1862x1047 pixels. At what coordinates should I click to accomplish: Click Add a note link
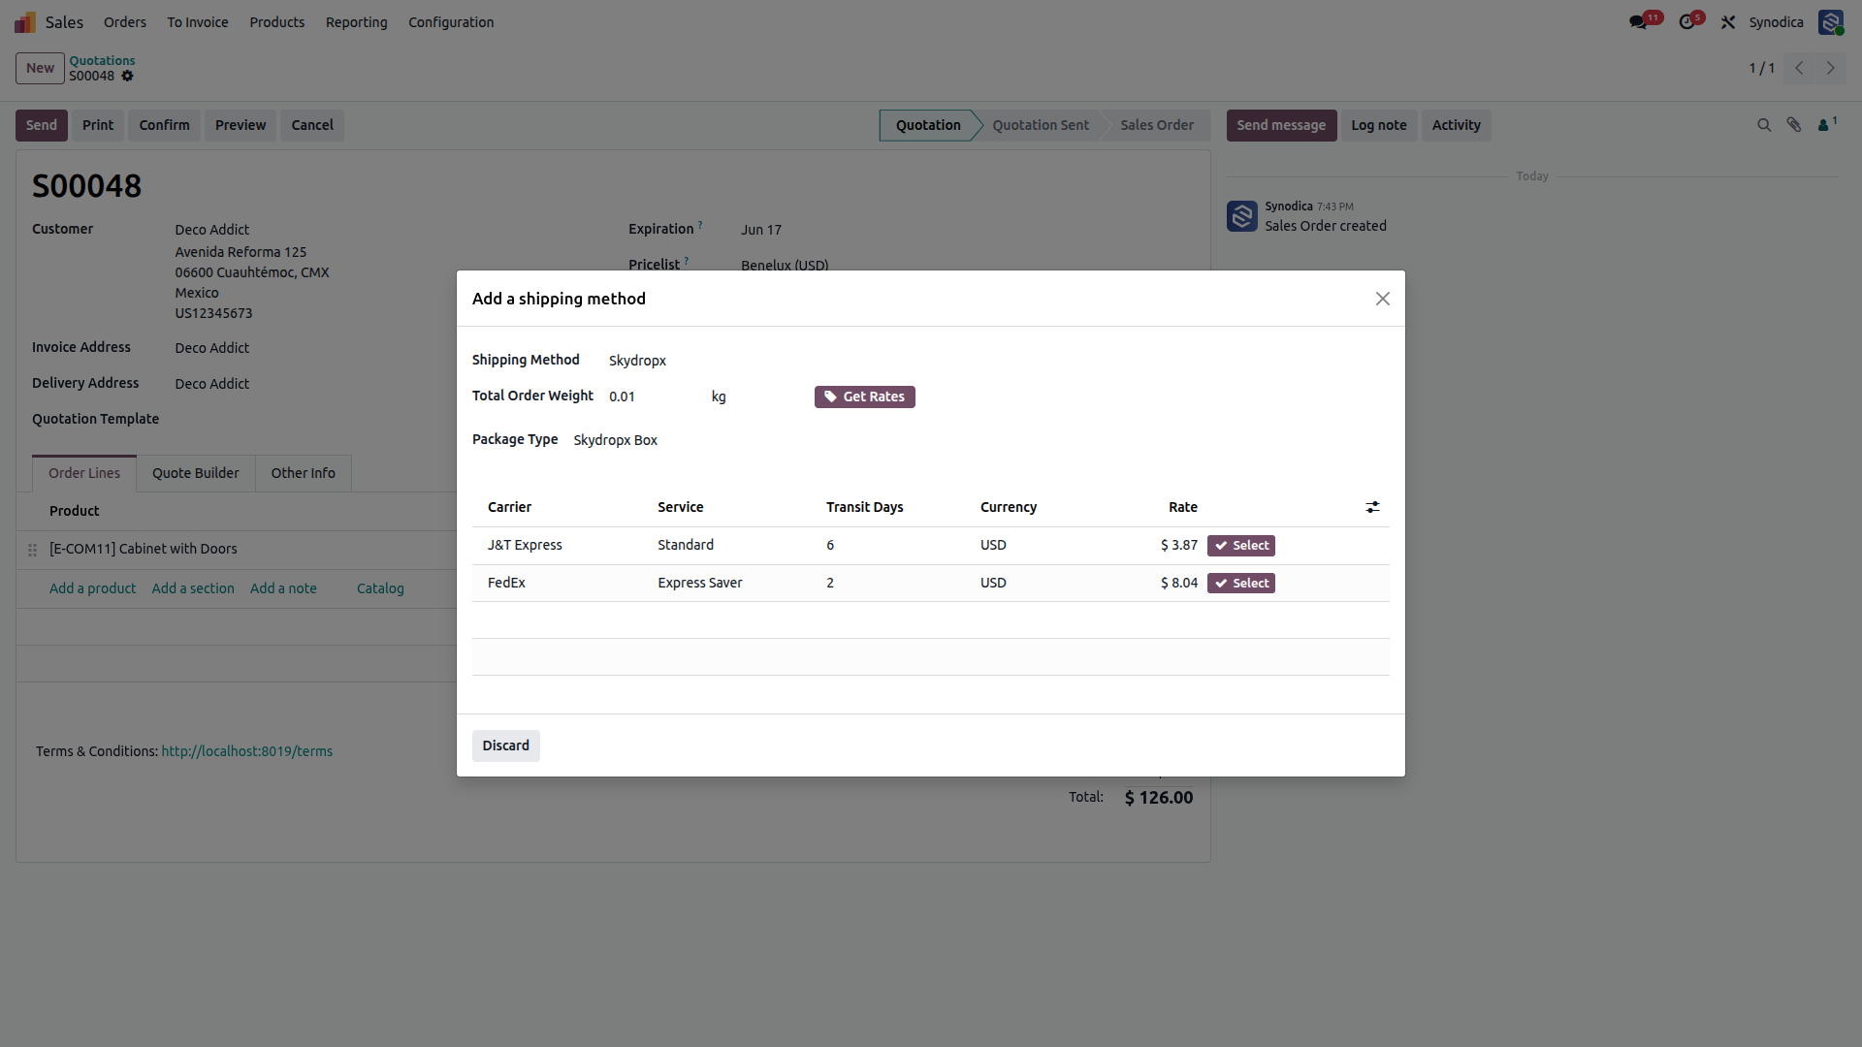point(283,588)
